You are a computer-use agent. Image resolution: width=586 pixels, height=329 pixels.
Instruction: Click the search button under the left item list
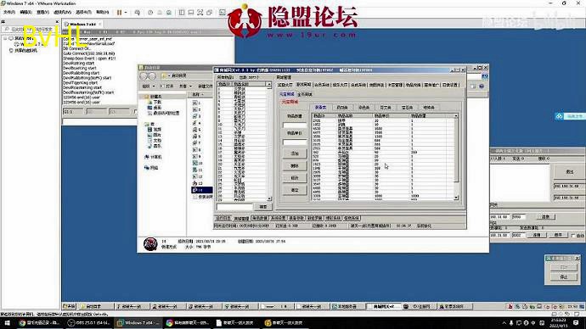(263, 207)
